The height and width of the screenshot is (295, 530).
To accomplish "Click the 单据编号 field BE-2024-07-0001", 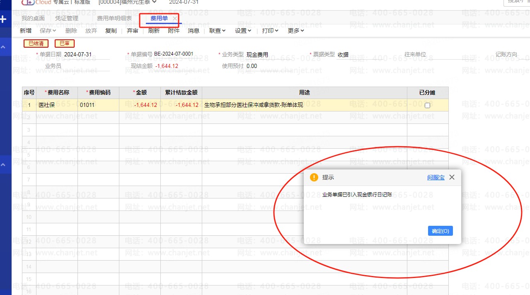I will point(178,54).
